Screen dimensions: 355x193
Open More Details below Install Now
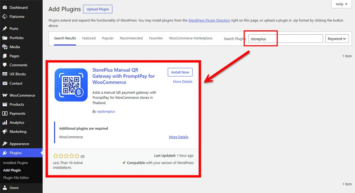[183, 82]
